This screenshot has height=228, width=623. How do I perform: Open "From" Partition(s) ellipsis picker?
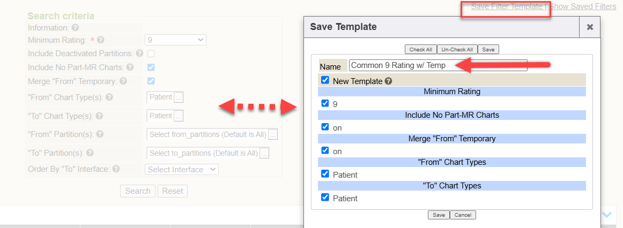point(273,134)
